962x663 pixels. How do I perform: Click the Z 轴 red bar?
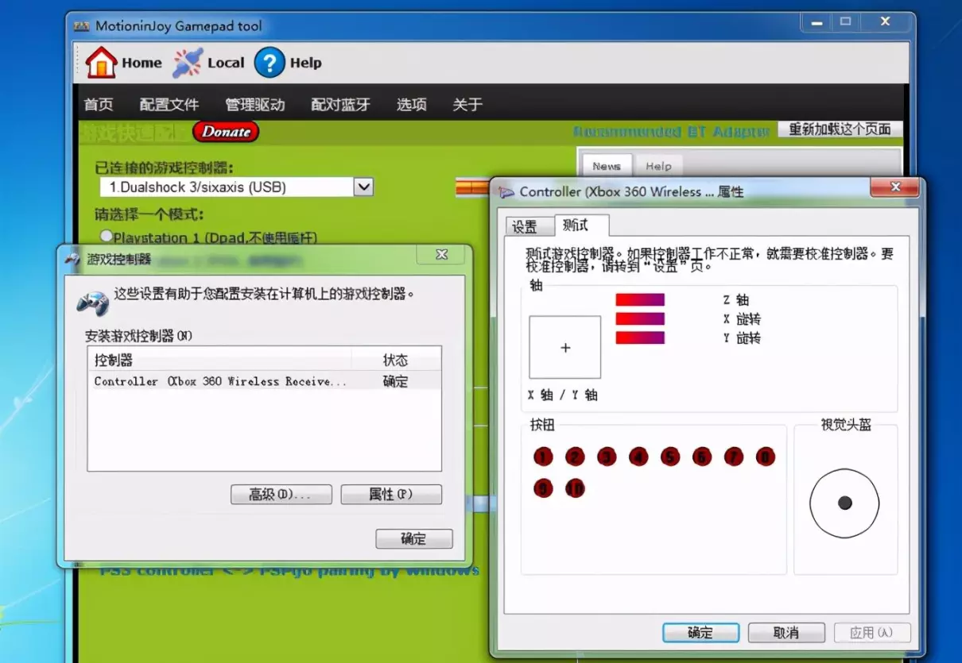pyautogui.click(x=640, y=299)
